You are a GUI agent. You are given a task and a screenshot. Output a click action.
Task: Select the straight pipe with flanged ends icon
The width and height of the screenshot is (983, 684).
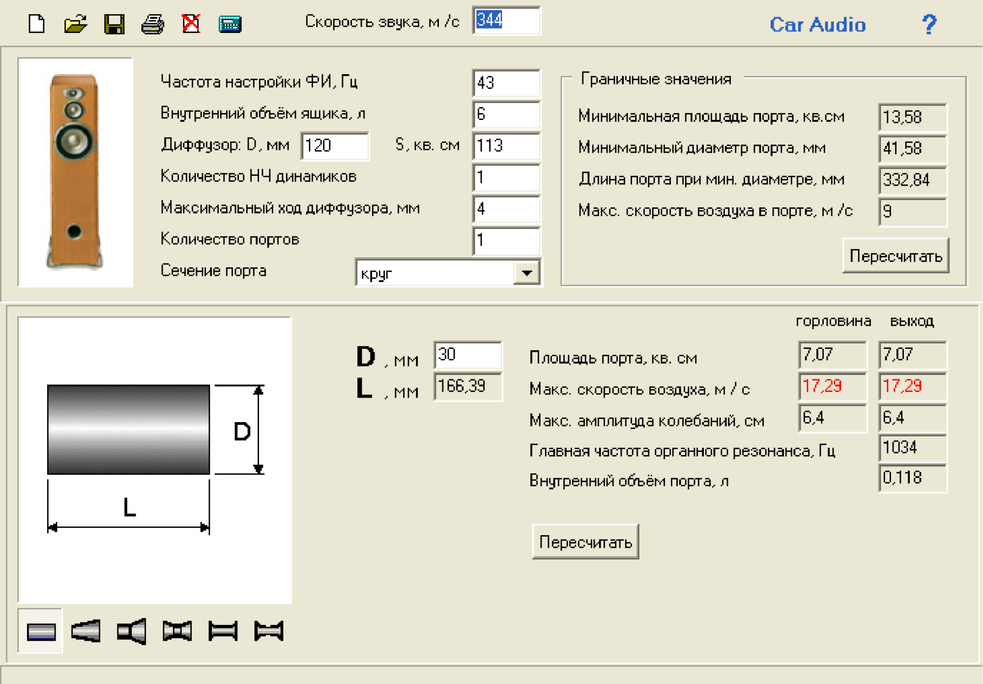[x=223, y=631]
